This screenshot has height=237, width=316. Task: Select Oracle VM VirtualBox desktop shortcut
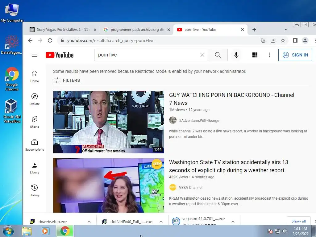pyautogui.click(x=12, y=111)
